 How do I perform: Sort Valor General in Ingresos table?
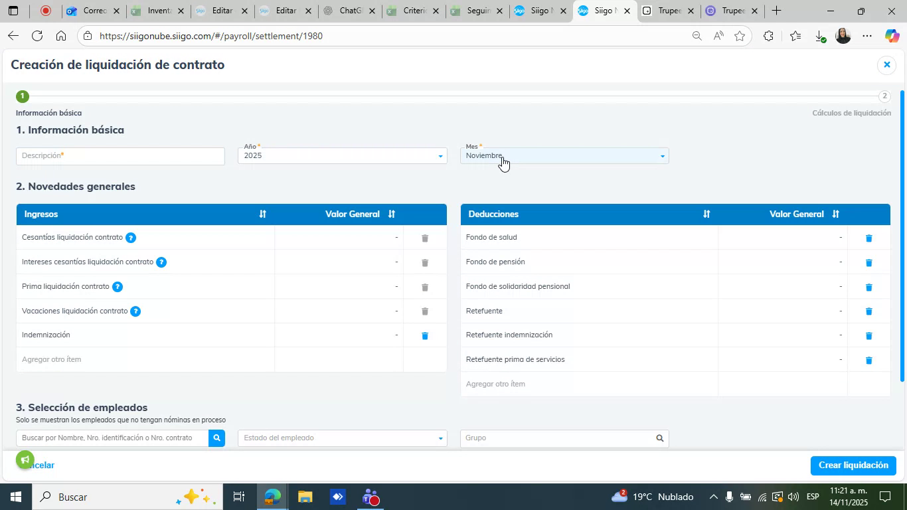[x=392, y=214]
